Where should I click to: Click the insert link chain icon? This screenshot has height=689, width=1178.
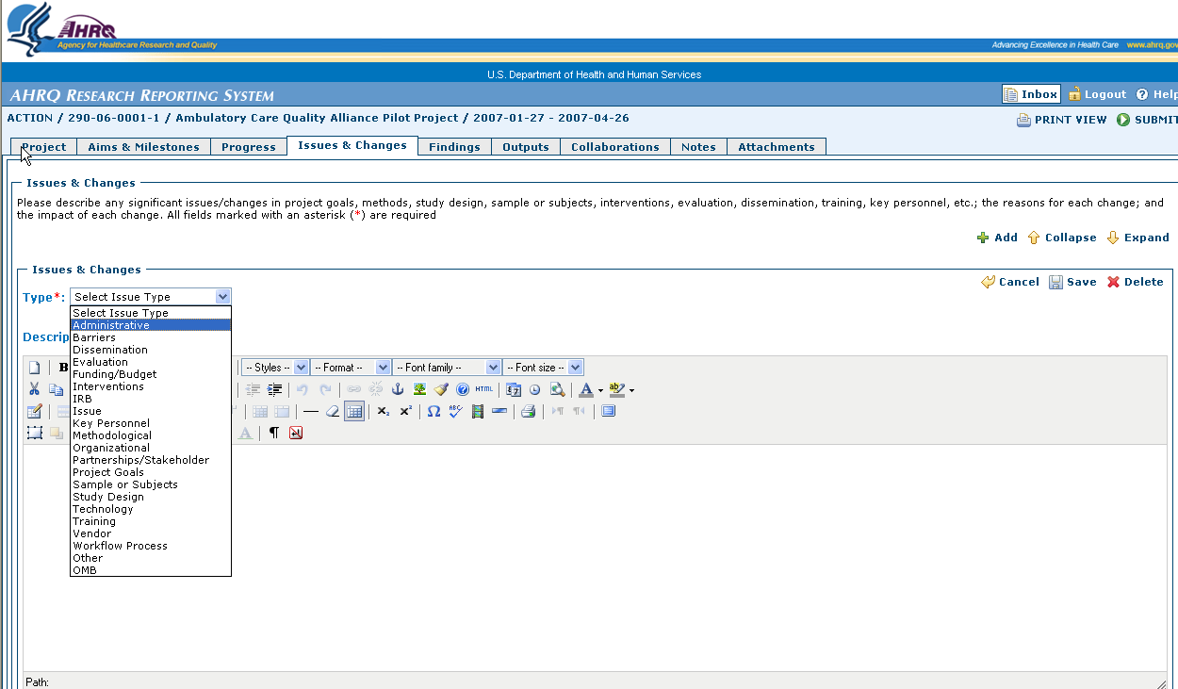(353, 389)
